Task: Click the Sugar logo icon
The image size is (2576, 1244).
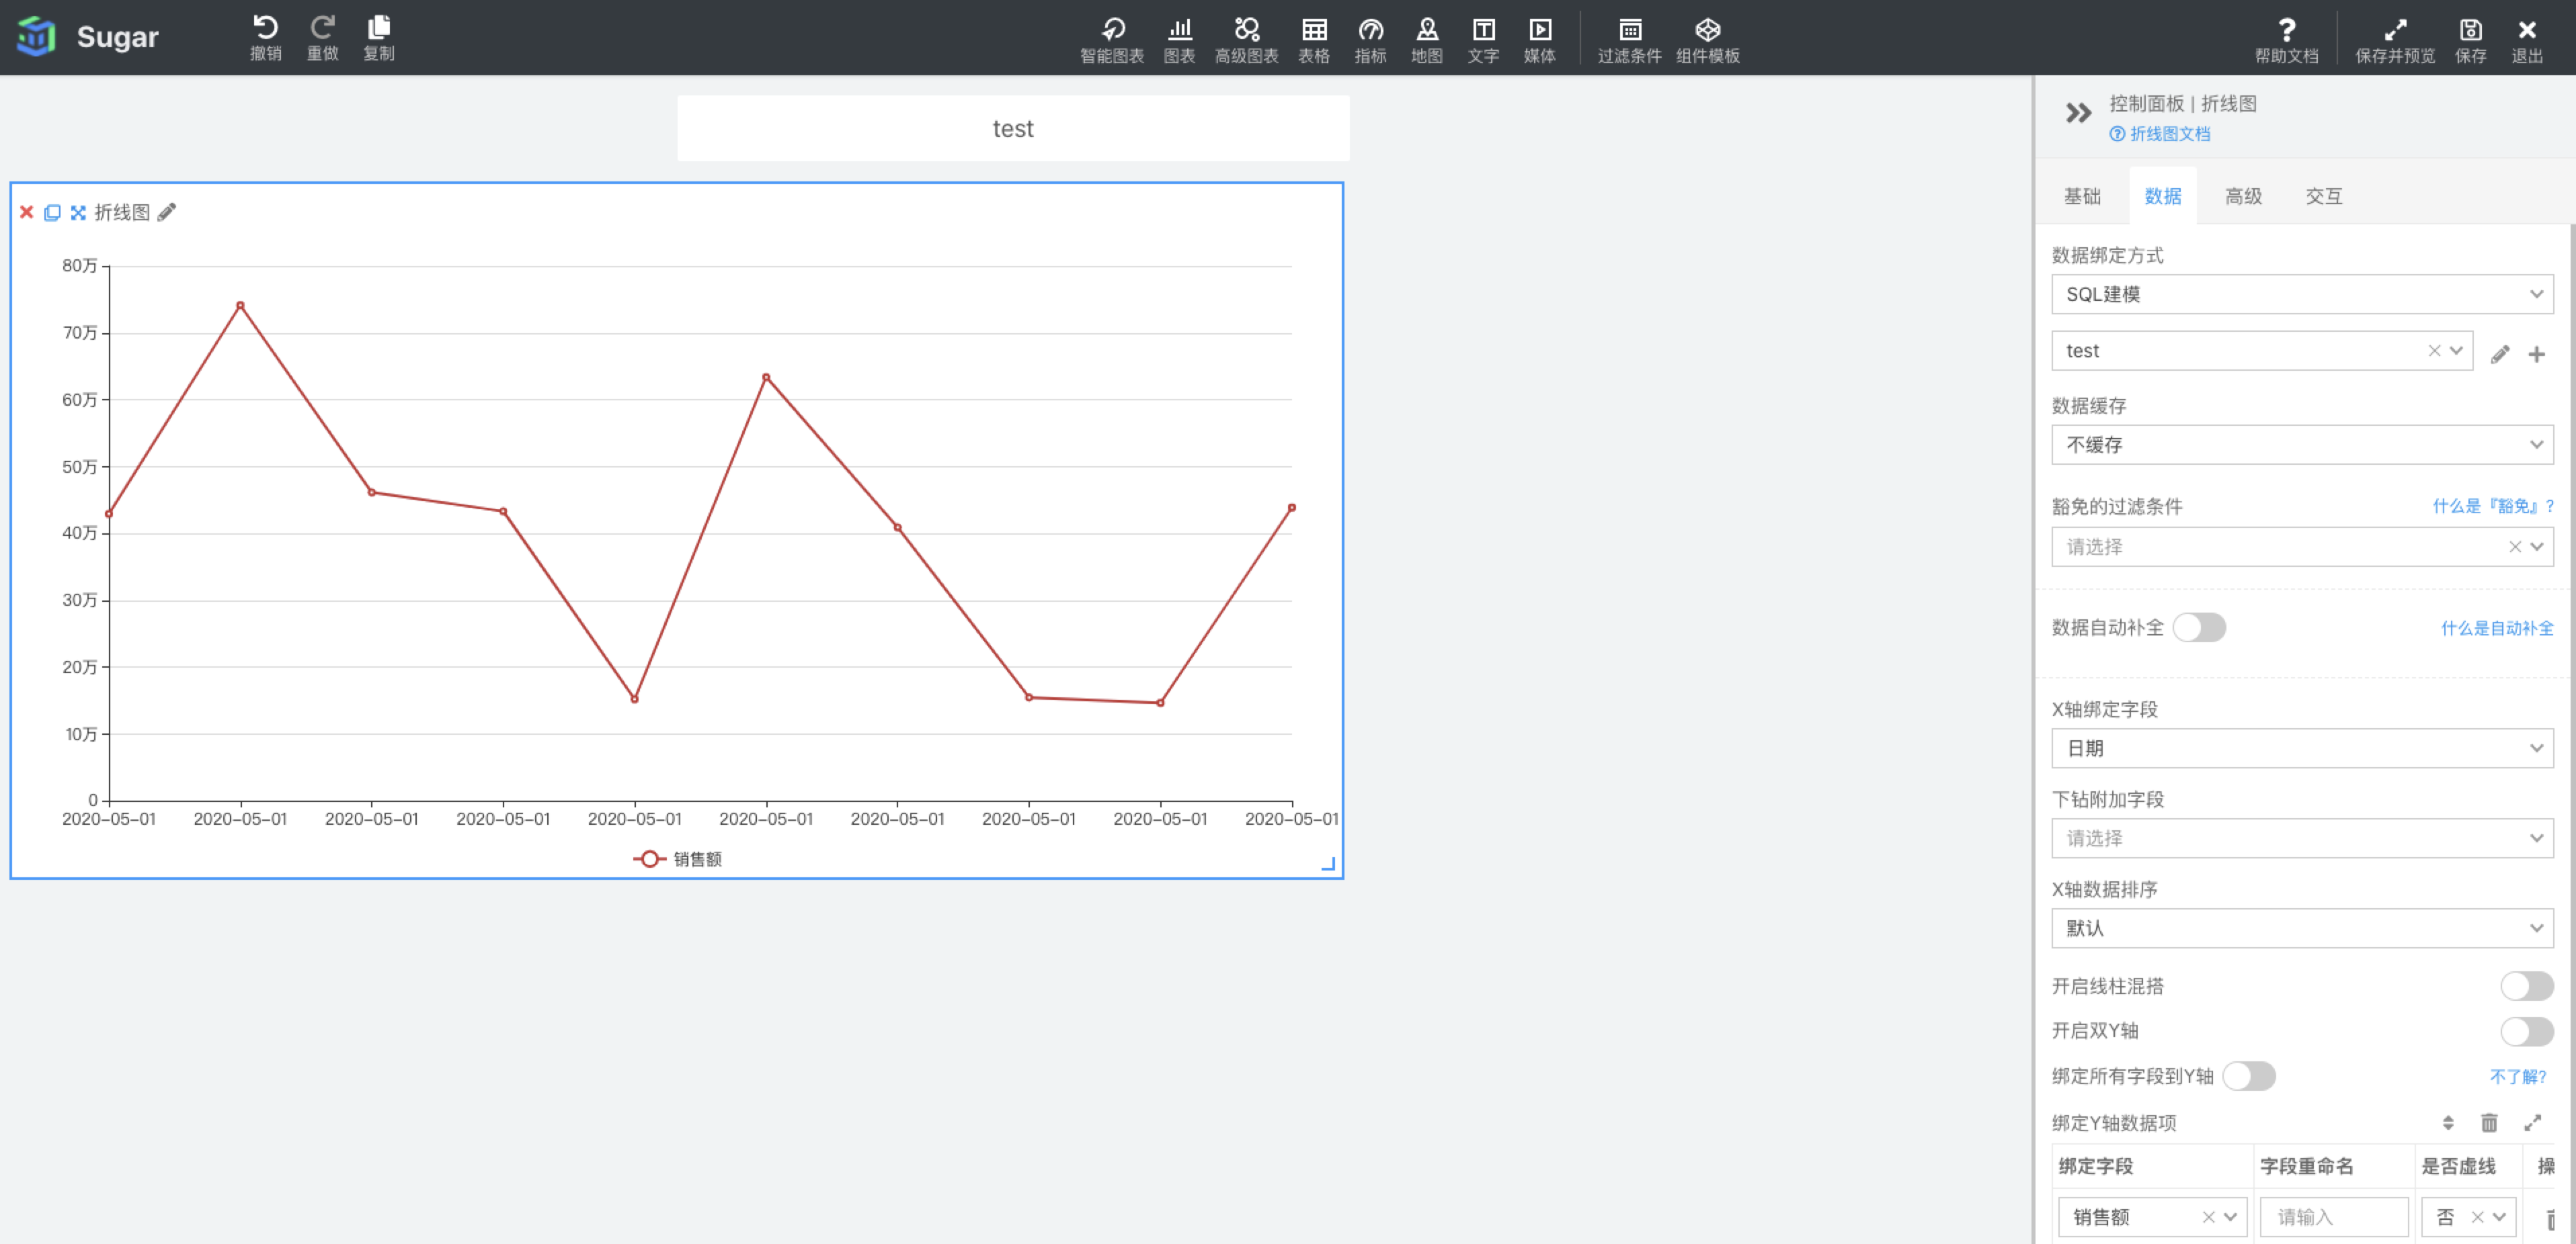Action: pos(37,37)
